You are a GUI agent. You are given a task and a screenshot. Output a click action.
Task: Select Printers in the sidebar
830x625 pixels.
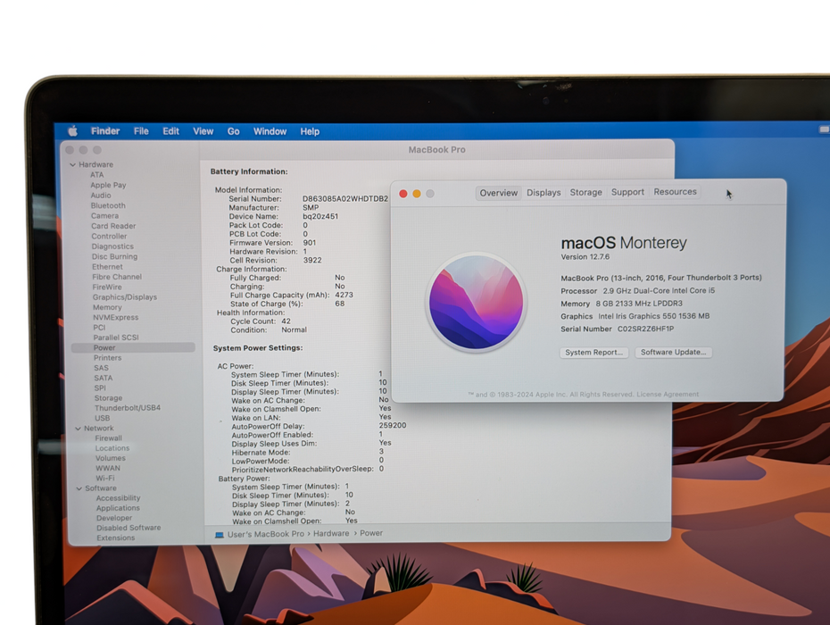tap(107, 358)
